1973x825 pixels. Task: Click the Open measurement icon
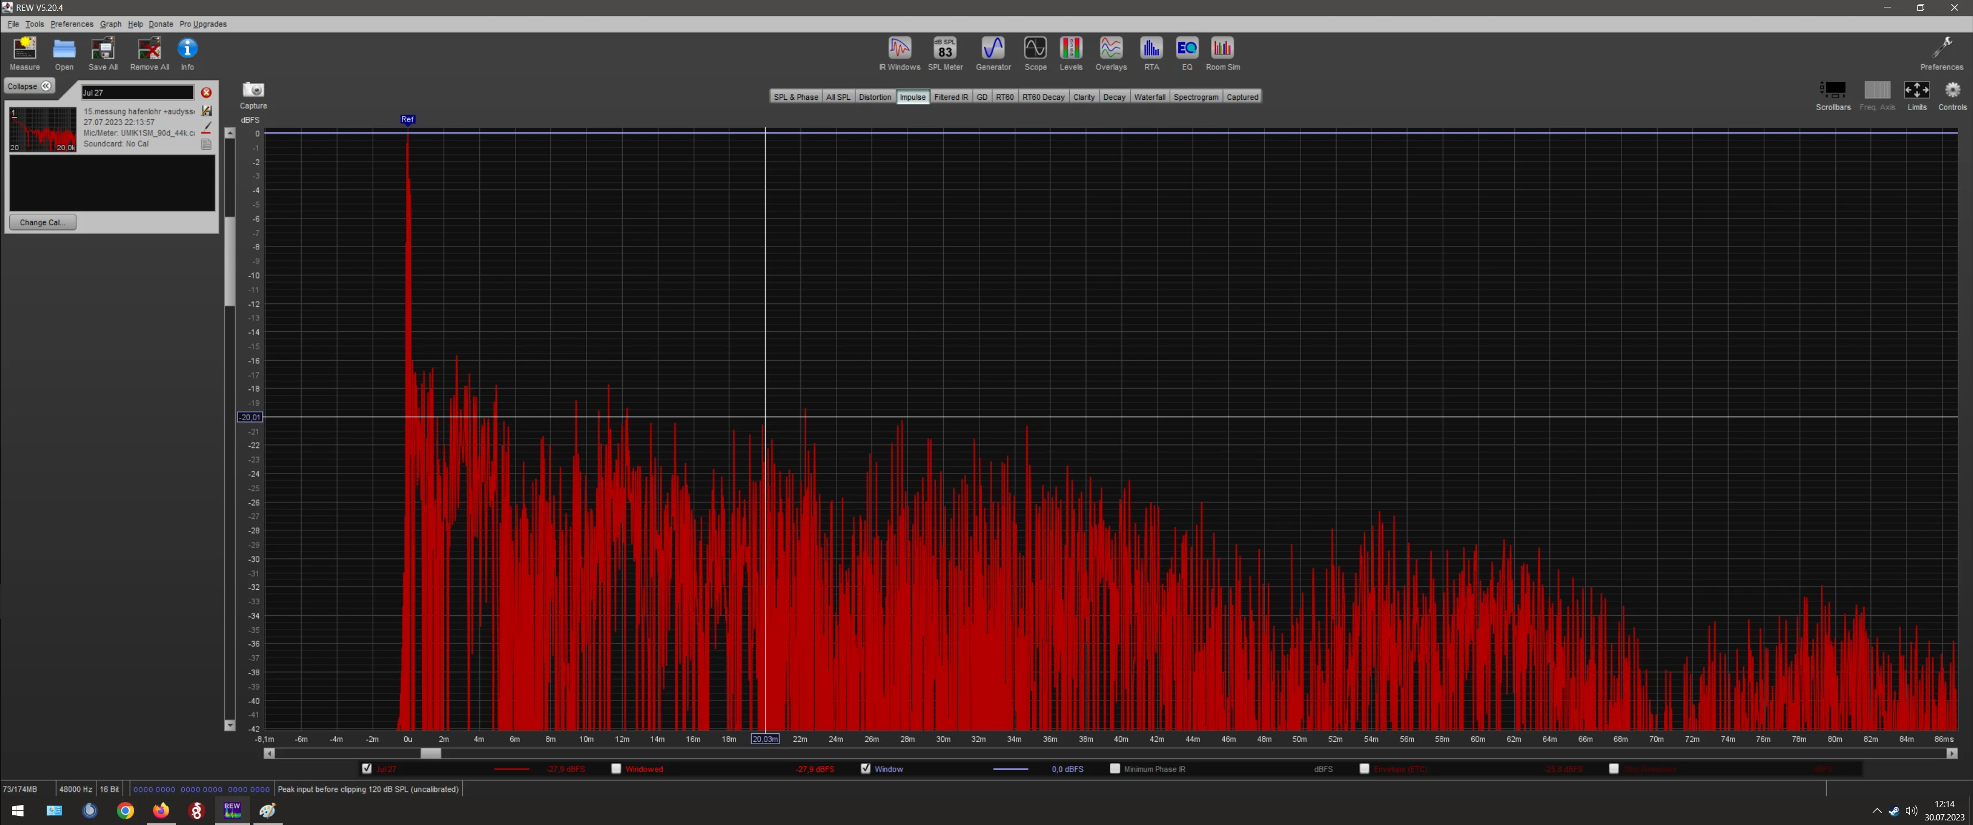pos(64,54)
